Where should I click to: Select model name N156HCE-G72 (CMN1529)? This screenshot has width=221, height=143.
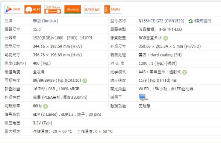(161, 21)
